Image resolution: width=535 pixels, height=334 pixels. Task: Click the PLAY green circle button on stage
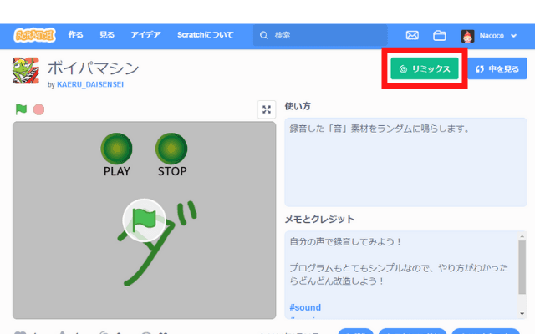(116, 149)
